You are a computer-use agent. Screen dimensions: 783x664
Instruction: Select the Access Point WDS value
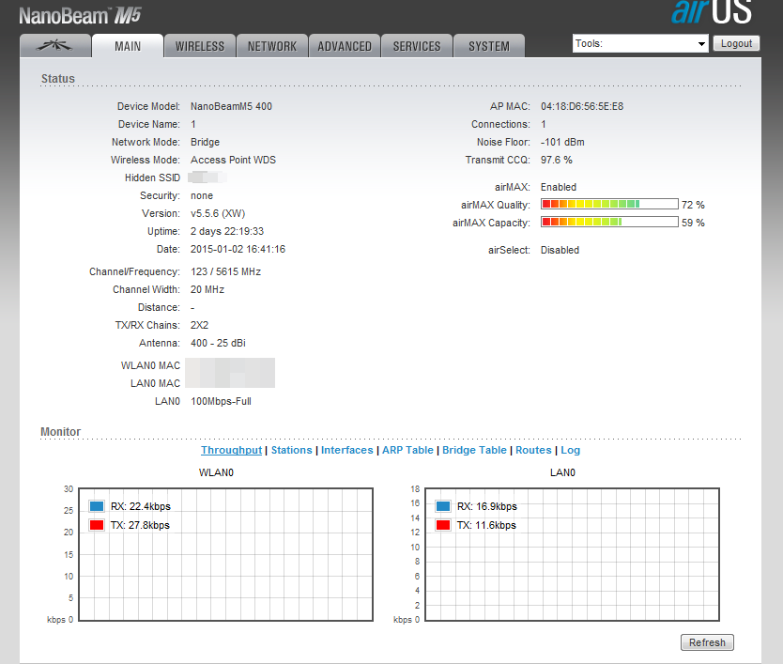click(x=233, y=160)
